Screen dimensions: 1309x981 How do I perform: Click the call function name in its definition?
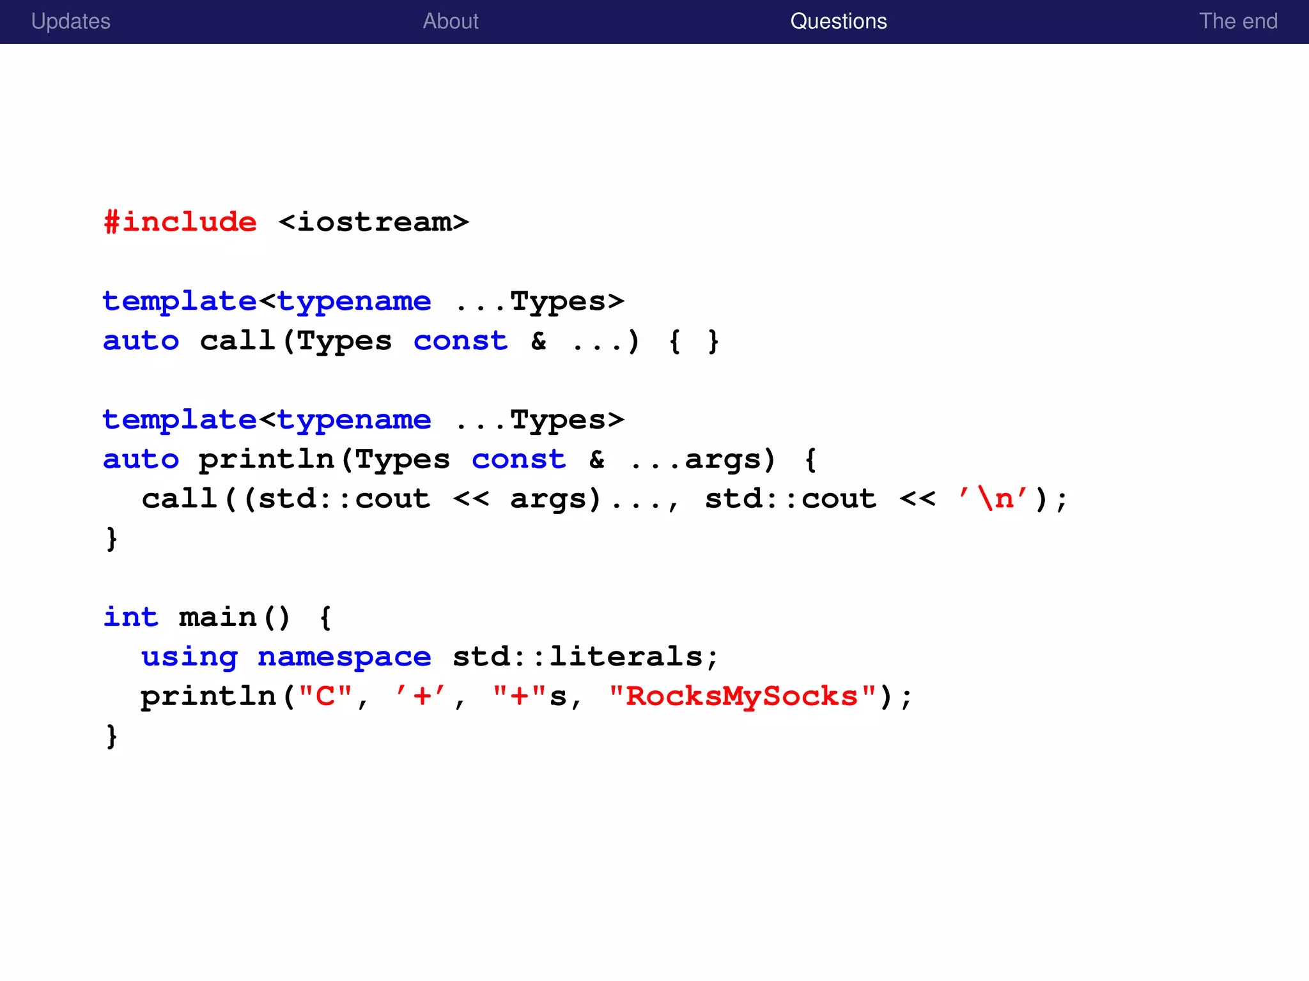(x=237, y=340)
